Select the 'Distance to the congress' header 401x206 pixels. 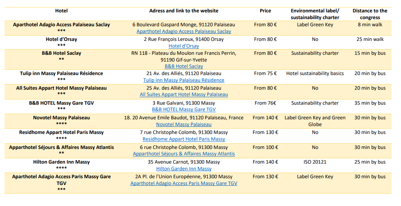click(370, 14)
